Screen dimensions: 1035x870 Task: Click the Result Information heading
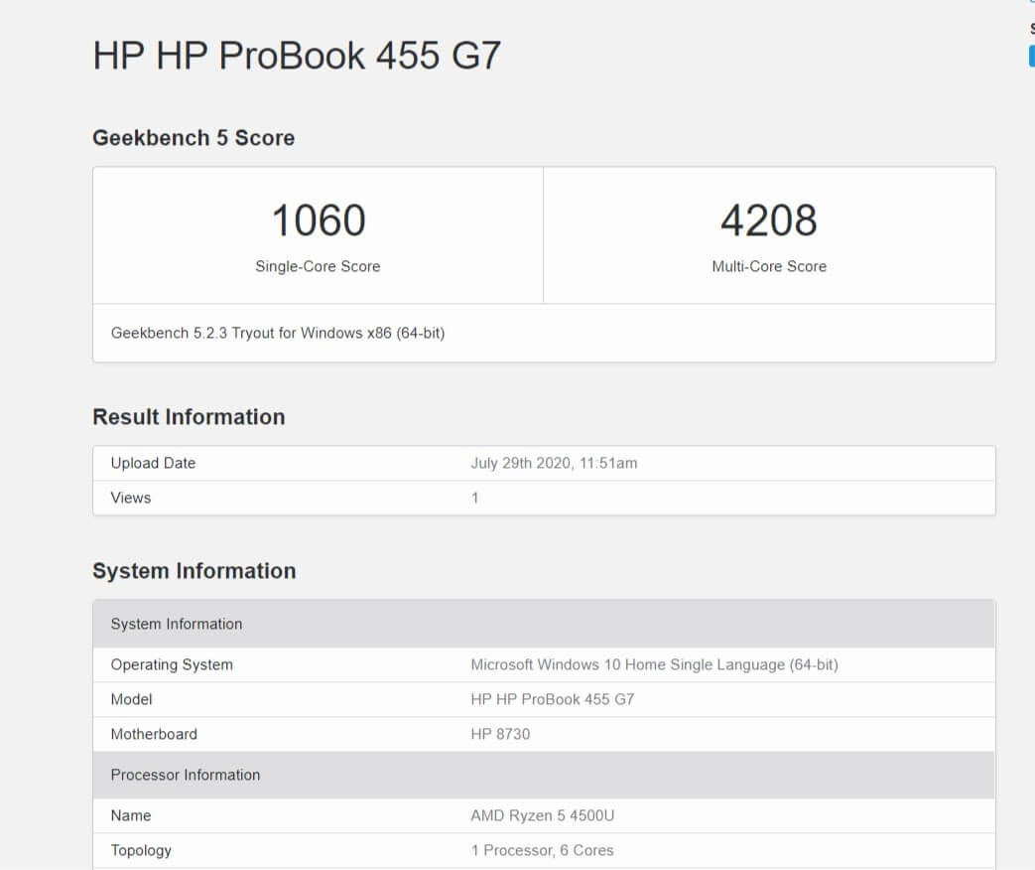click(x=189, y=417)
